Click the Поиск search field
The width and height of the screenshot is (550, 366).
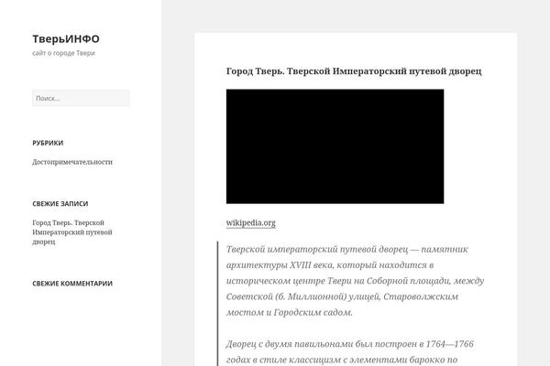[x=81, y=99]
